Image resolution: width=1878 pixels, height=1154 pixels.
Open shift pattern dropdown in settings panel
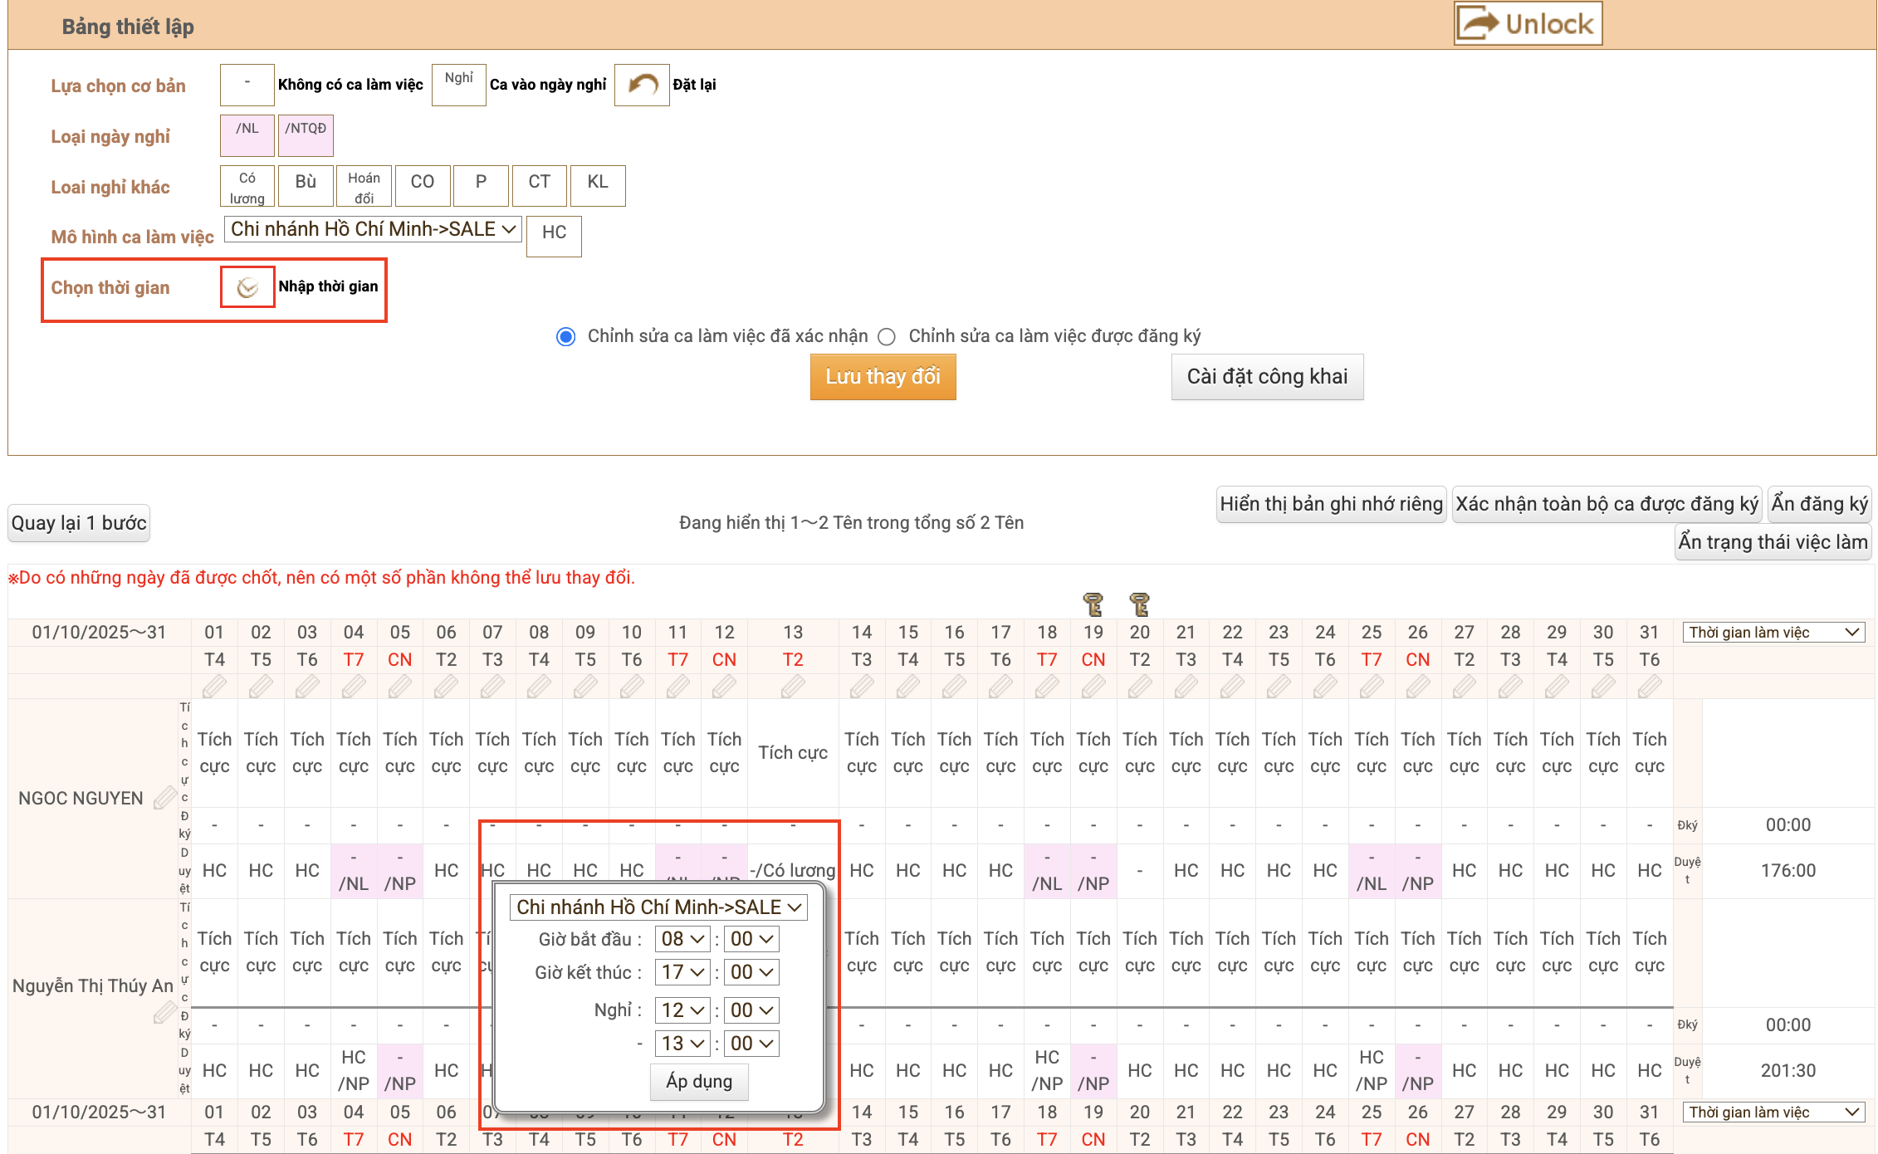click(x=373, y=229)
